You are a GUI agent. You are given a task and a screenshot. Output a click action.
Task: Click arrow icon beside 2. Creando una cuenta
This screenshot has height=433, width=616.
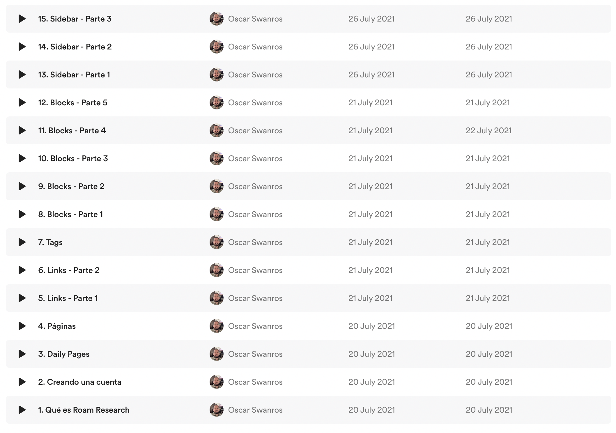[x=22, y=382]
